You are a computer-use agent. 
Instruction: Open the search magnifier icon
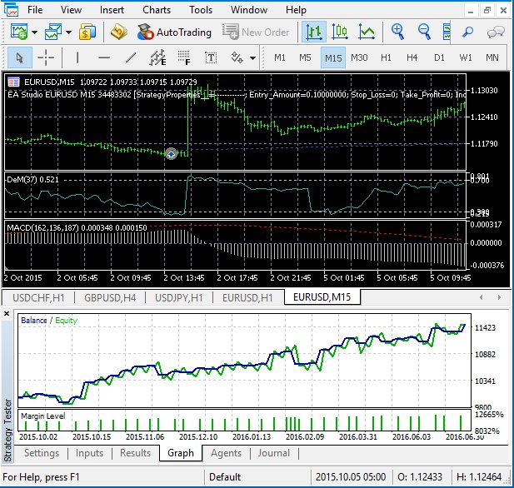tap(468, 32)
